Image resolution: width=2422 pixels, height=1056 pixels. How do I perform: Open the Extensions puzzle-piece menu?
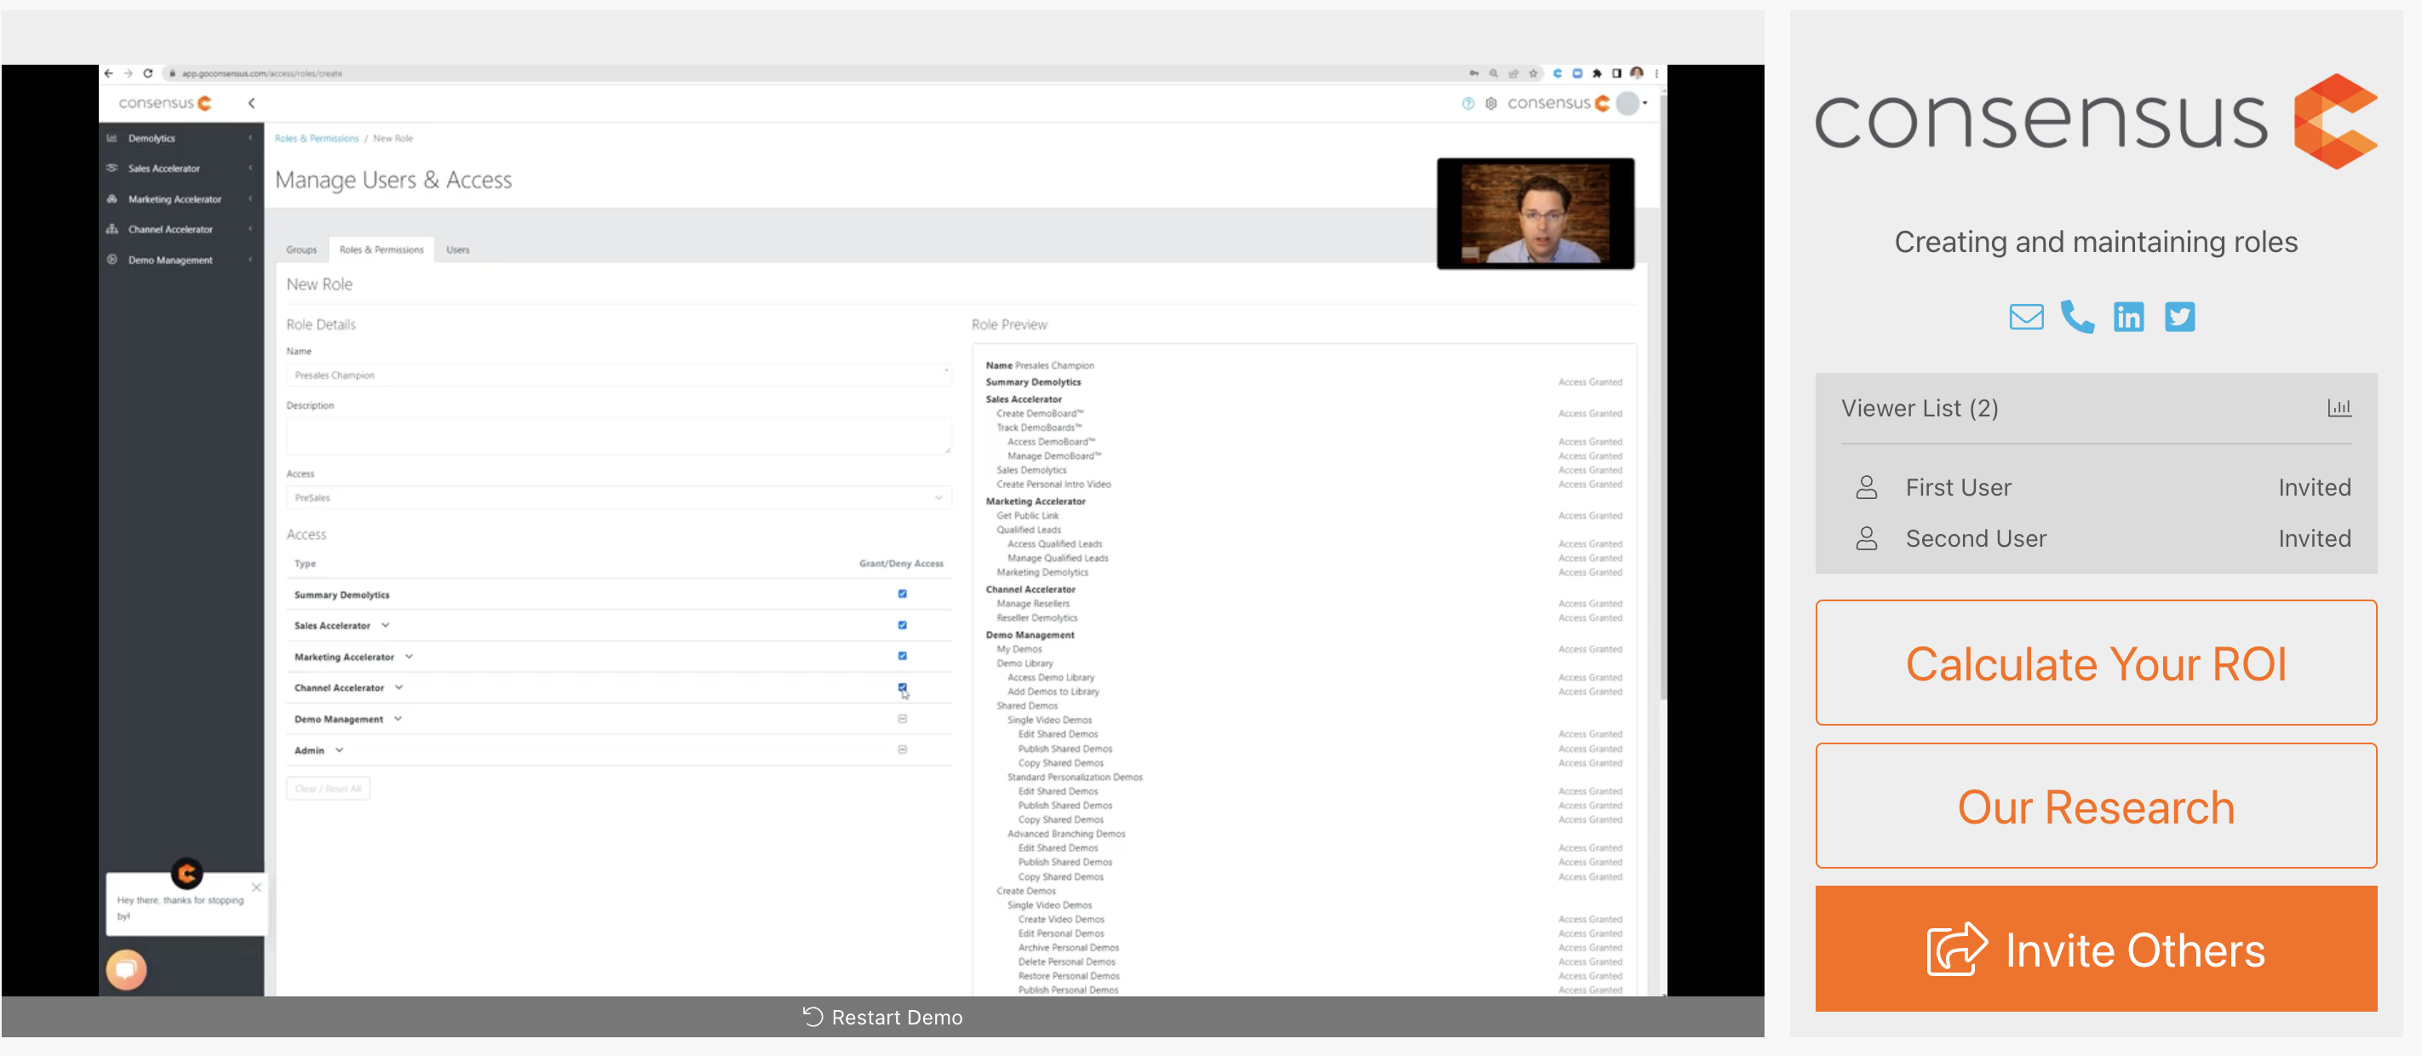[1597, 73]
